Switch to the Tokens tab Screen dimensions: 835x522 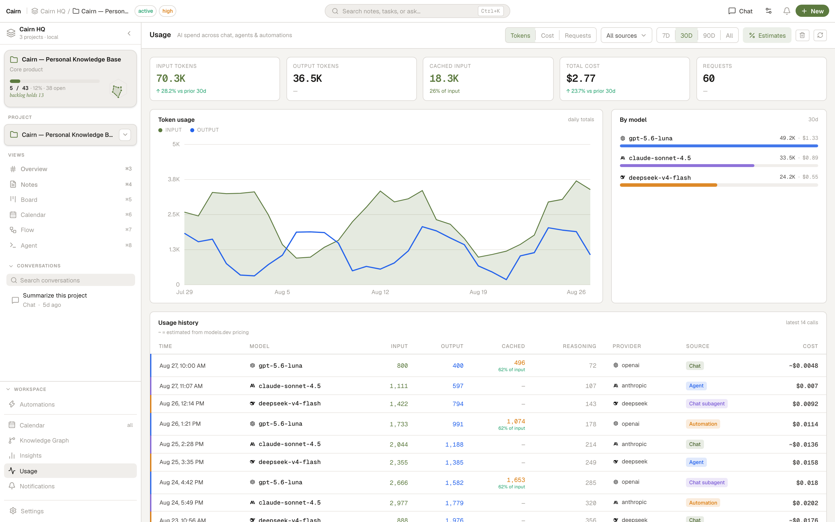click(x=520, y=35)
